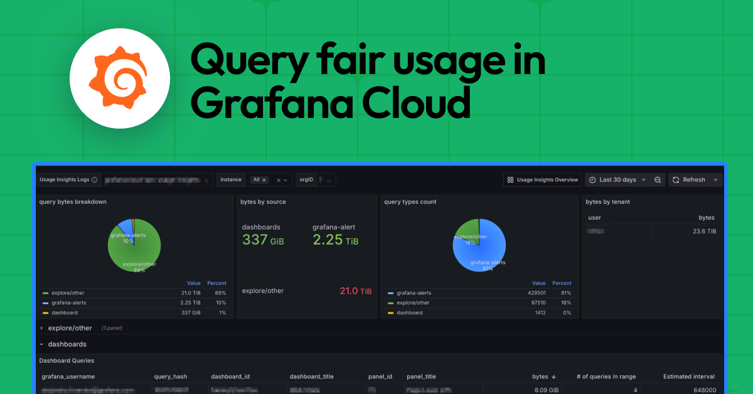Click the magnifier zoom-out icon near Last 30 days
The height and width of the screenshot is (394, 753).
pos(657,179)
